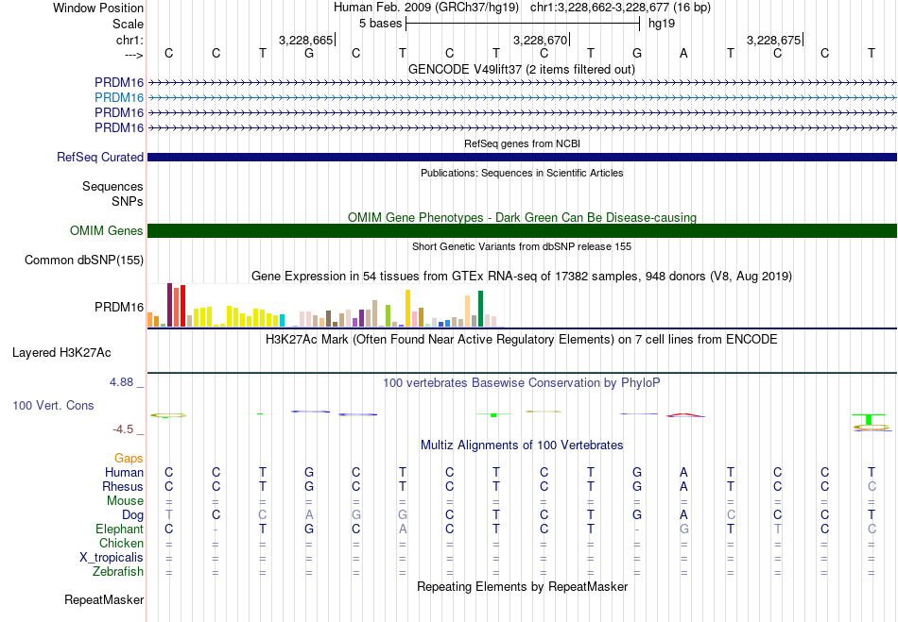Click the Sequences label under Publications
Viewport: 898px width, 622px height.
click(112, 186)
